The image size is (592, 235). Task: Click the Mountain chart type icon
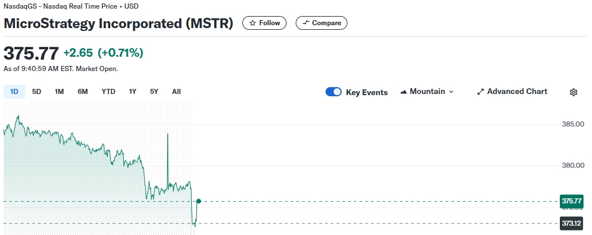(x=403, y=92)
